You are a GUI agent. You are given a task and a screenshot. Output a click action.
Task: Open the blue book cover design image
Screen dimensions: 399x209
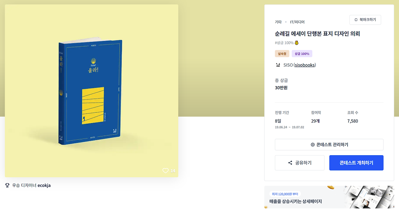point(92,91)
